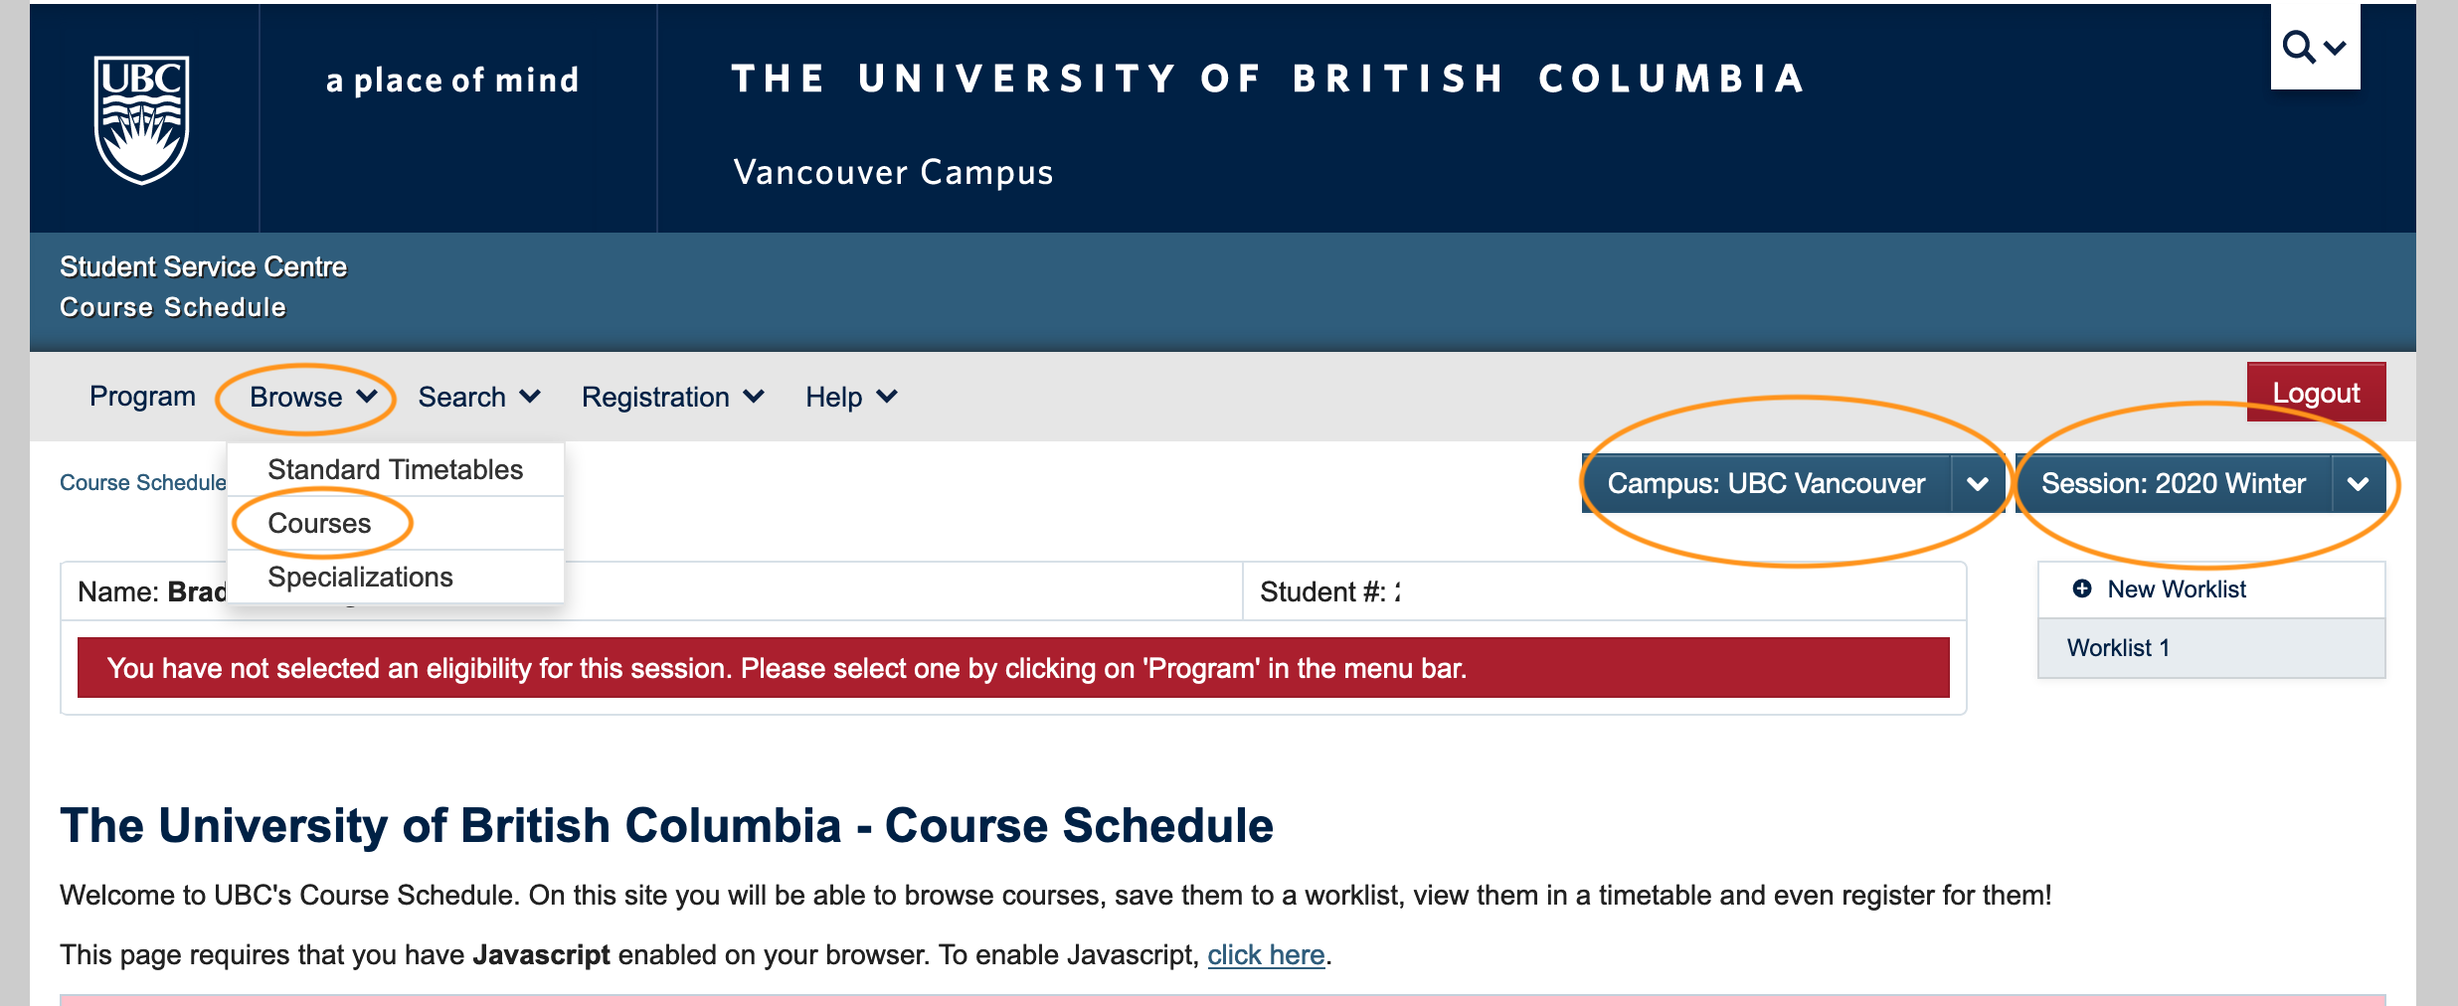
Task: Click the Session dropdown chevron icon
Action: (2358, 484)
